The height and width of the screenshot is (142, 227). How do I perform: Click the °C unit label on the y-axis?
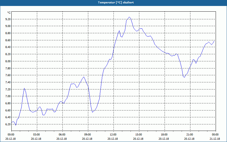[x=9, y=13]
